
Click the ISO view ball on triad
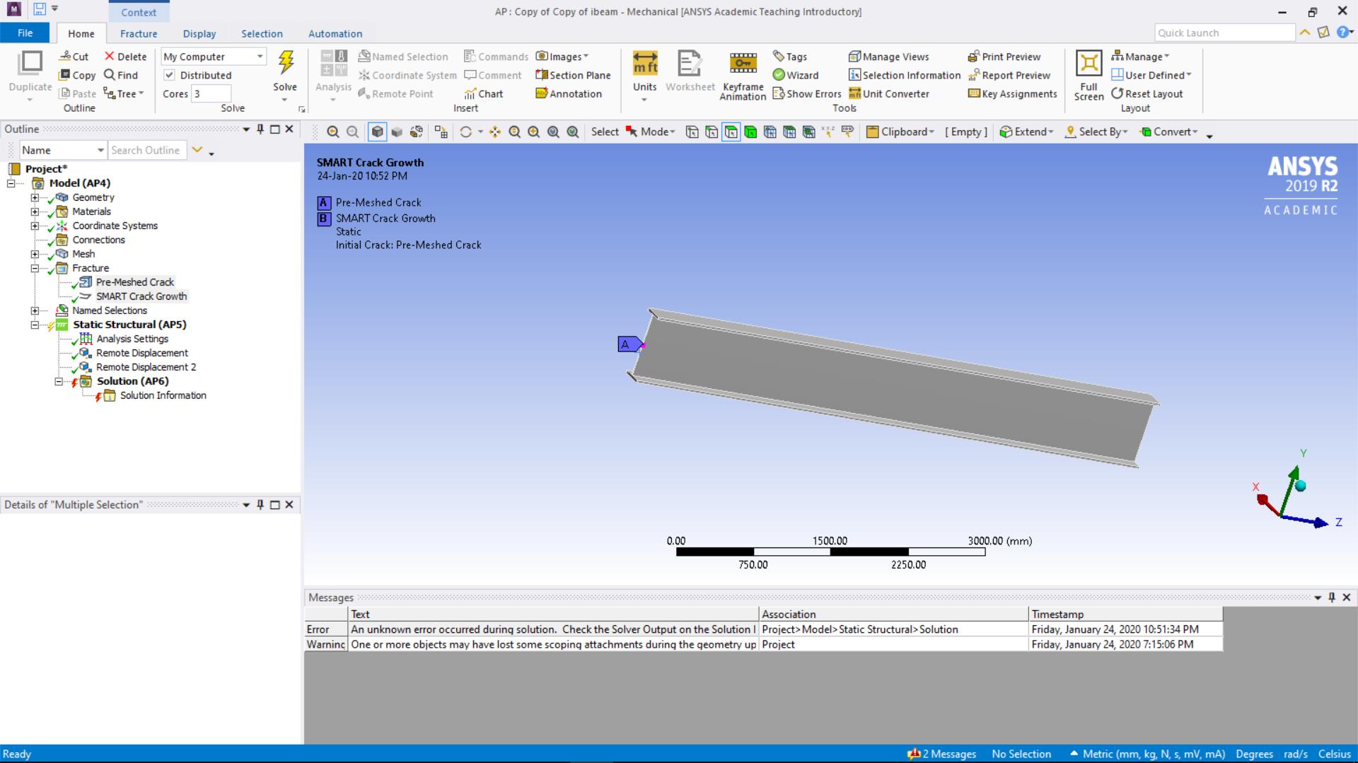click(x=1300, y=486)
